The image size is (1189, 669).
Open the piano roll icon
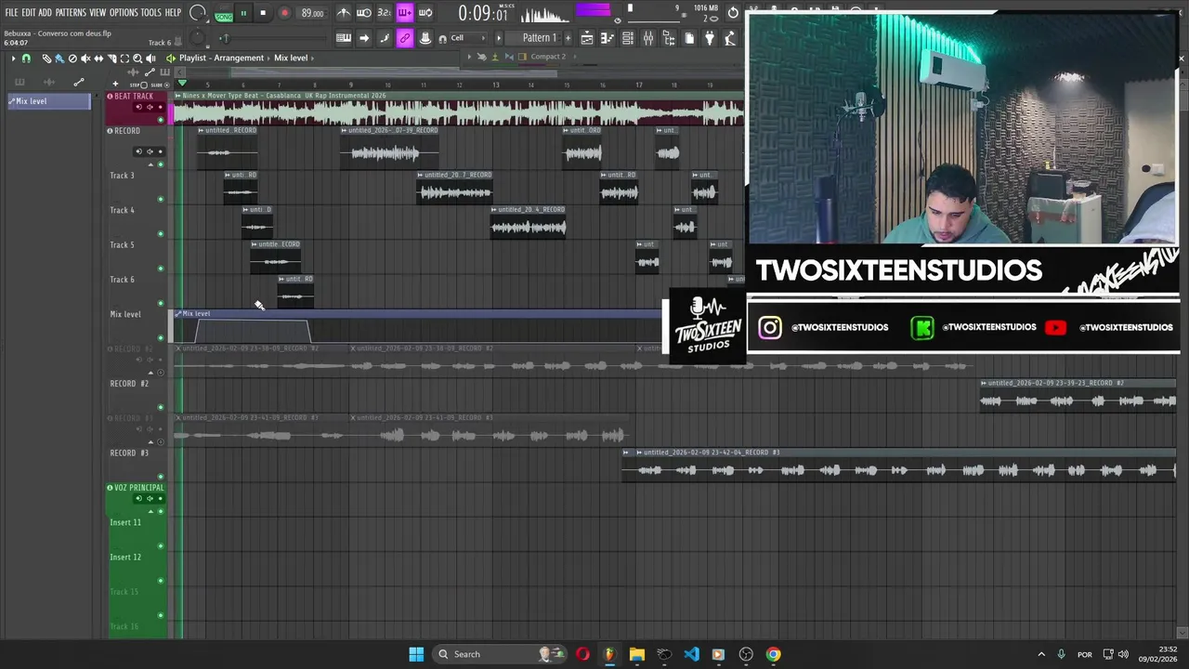608,38
